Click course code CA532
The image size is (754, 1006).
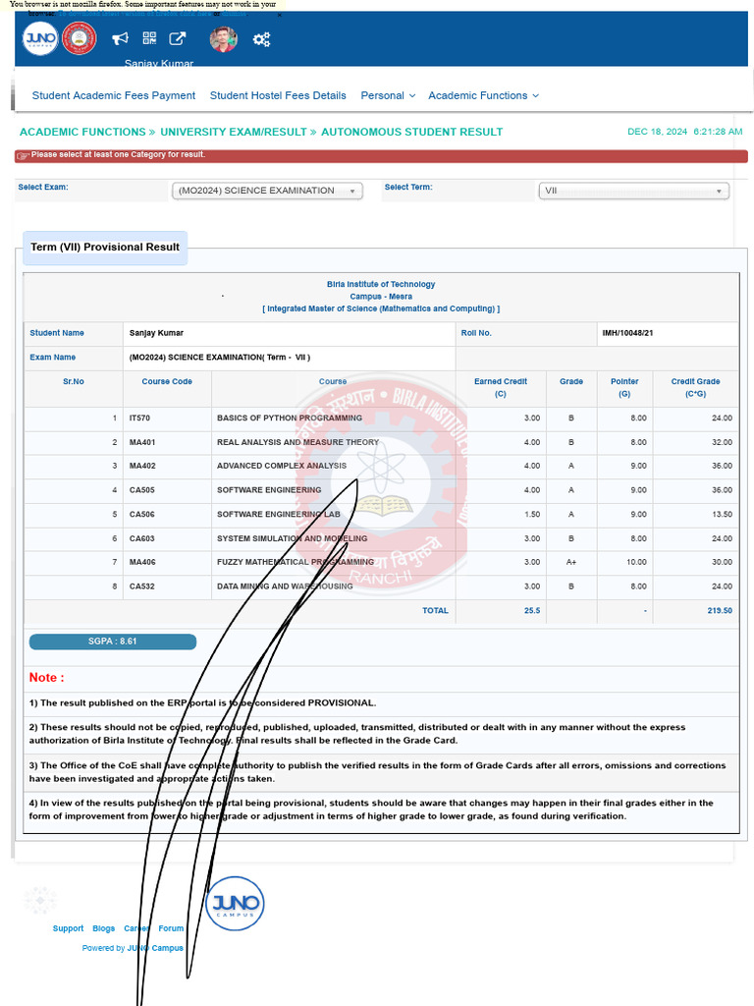point(141,587)
